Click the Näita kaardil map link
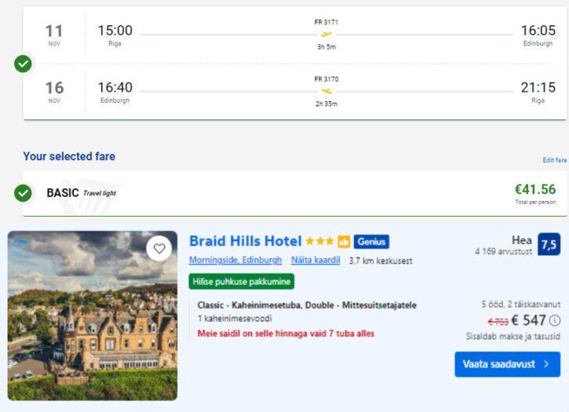 point(316,261)
